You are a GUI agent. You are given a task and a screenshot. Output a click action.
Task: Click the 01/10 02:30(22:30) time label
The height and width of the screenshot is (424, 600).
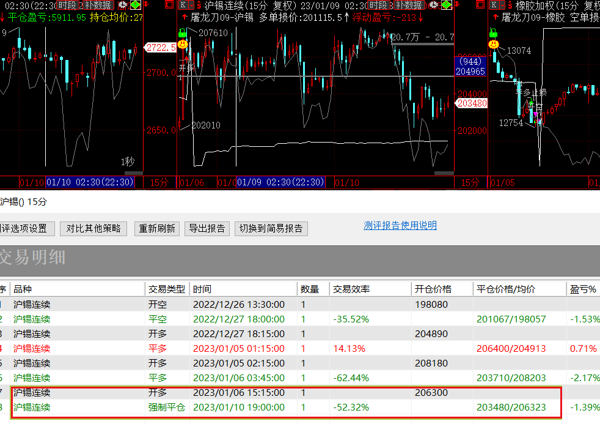(90, 182)
